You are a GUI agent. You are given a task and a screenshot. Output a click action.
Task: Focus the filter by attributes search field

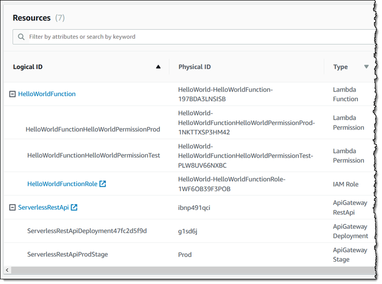pos(189,37)
